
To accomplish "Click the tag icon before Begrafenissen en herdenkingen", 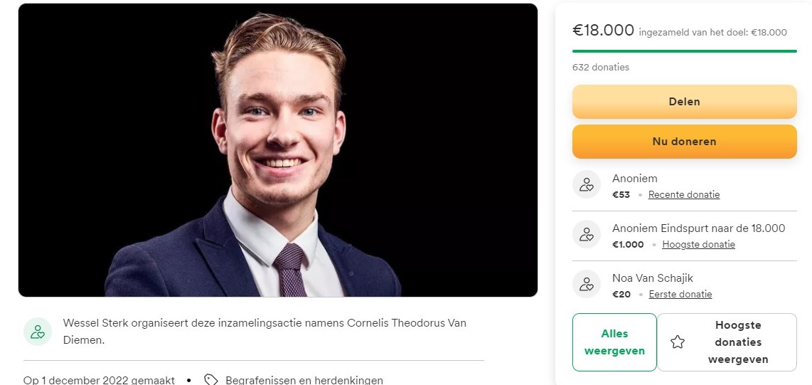I will click(x=211, y=380).
